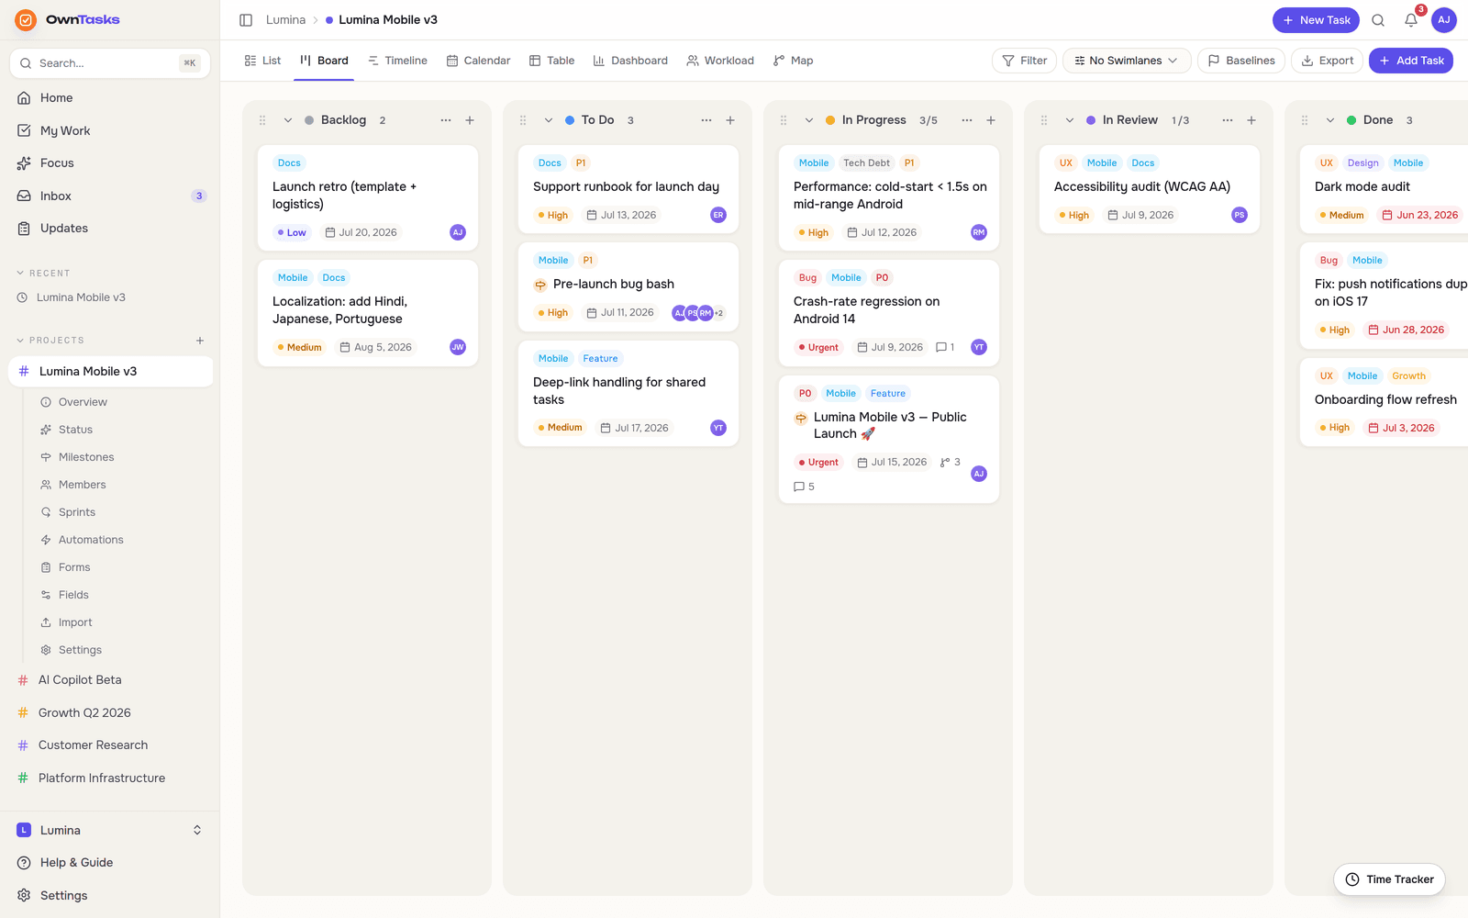Open In Review column more options
Image resolution: width=1468 pixels, height=918 pixels.
click(x=1228, y=120)
